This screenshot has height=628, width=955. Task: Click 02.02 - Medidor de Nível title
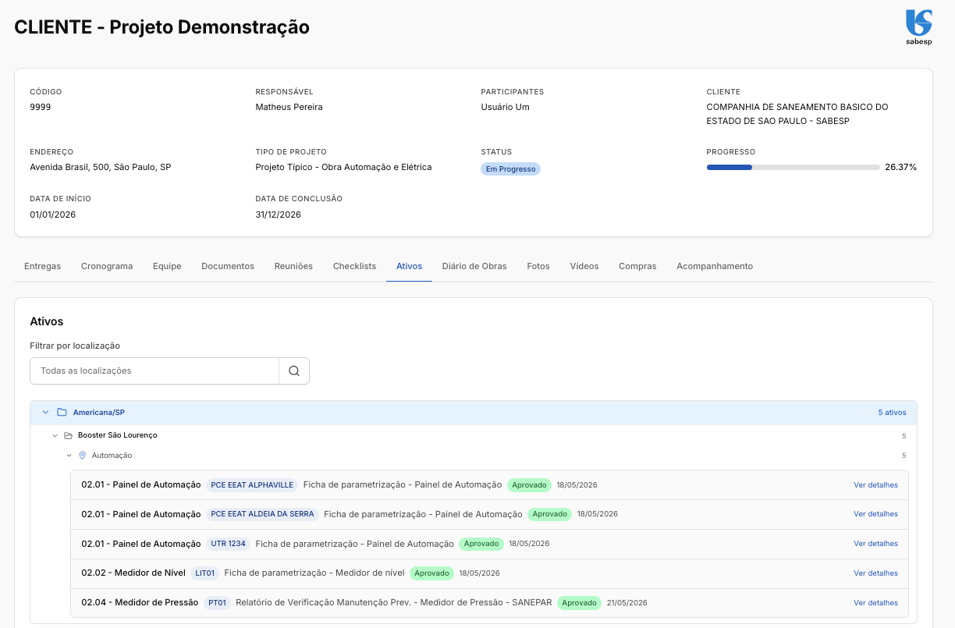133,573
